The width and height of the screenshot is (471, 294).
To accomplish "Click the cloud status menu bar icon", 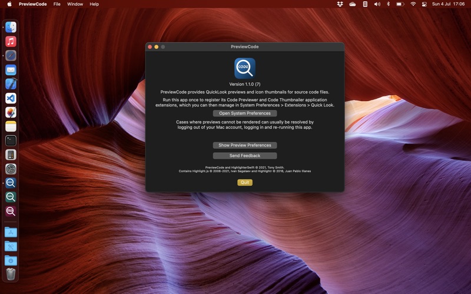I will pos(352,4).
